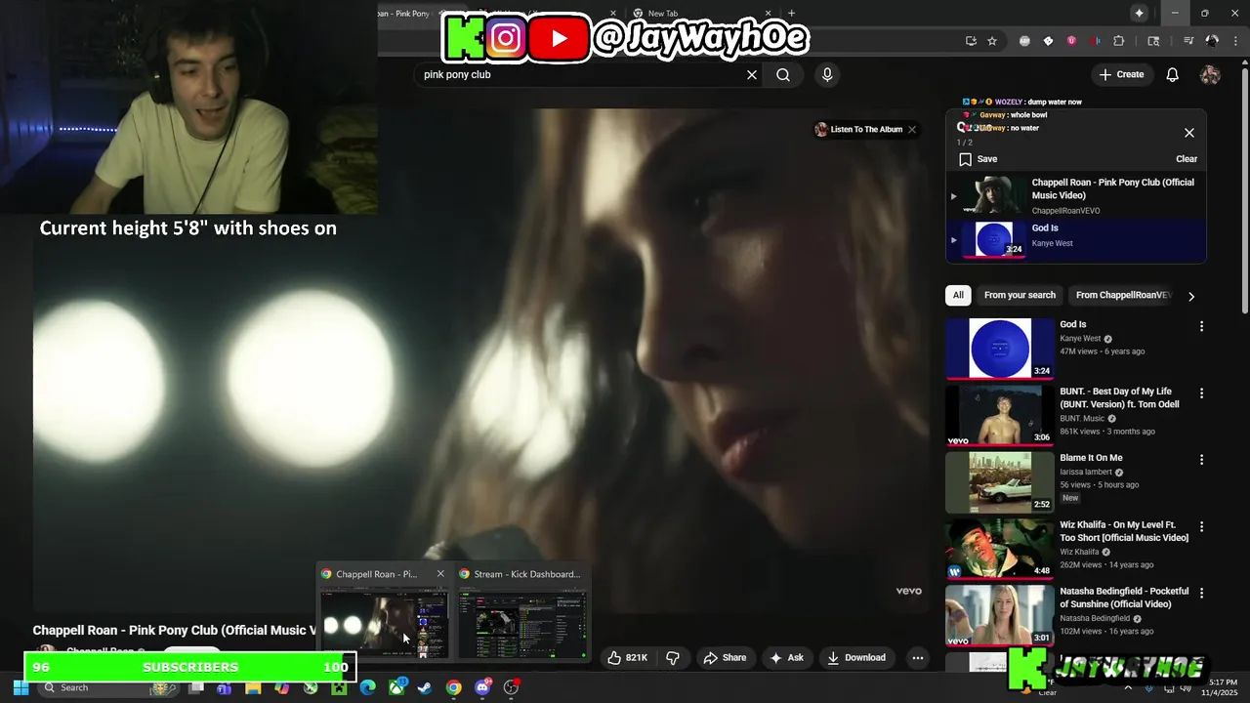Open options for Blame It On Me
1250x703 pixels.
(x=1201, y=459)
